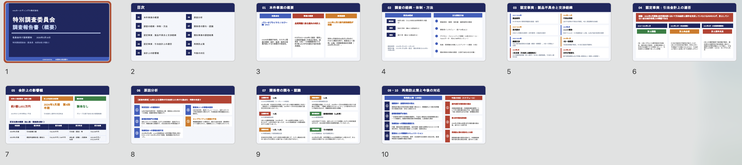Viewport: 742px width, 165px height.
Task: Select slide 06 原因分析 thumbnail
Action: pyautogui.click(x=183, y=115)
